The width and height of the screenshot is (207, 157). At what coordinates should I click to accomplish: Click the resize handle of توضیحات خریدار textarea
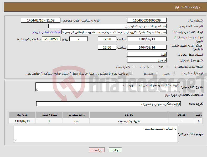click(15, 141)
